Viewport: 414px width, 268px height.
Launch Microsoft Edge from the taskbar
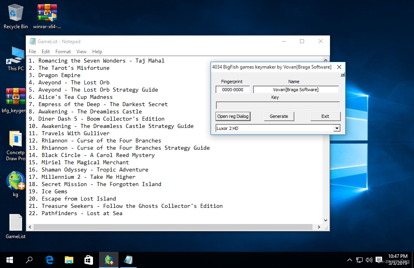click(49, 260)
